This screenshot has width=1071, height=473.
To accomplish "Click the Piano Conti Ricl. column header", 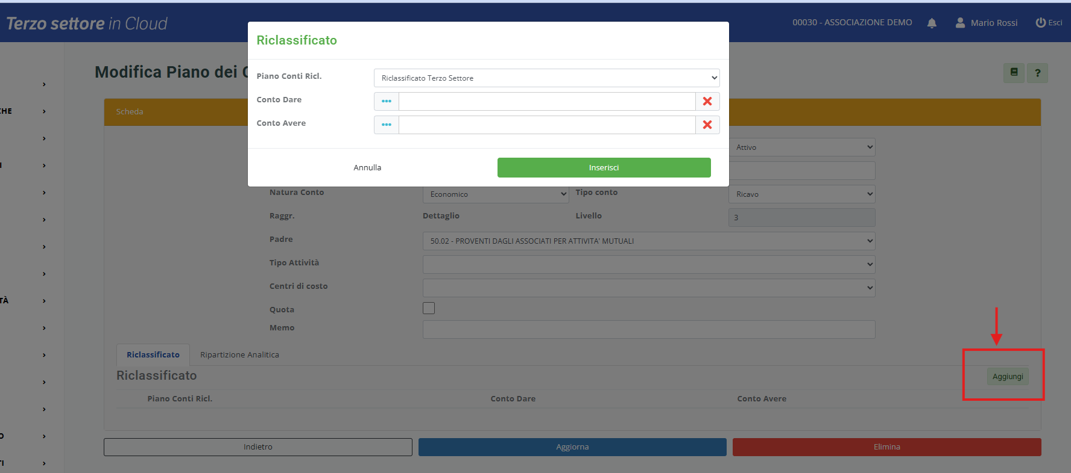I will coord(180,398).
